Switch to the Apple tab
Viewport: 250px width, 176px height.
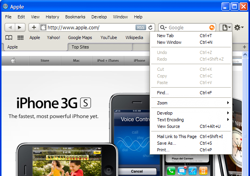(36, 47)
